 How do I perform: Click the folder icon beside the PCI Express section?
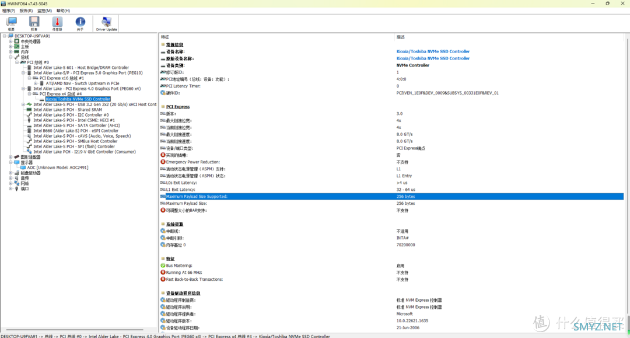pos(163,106)
